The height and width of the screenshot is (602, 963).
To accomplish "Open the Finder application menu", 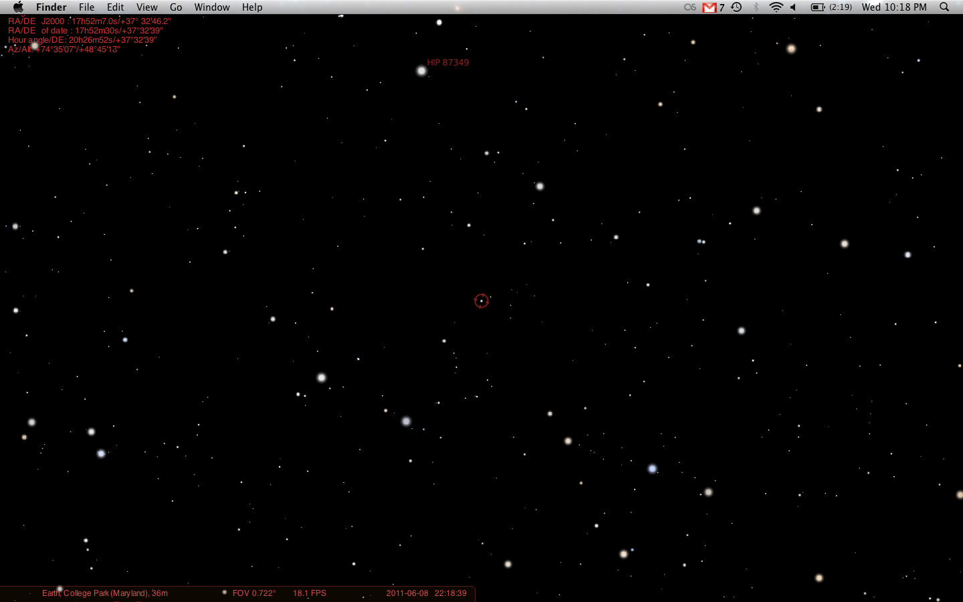I will click(x=51, y=7).
